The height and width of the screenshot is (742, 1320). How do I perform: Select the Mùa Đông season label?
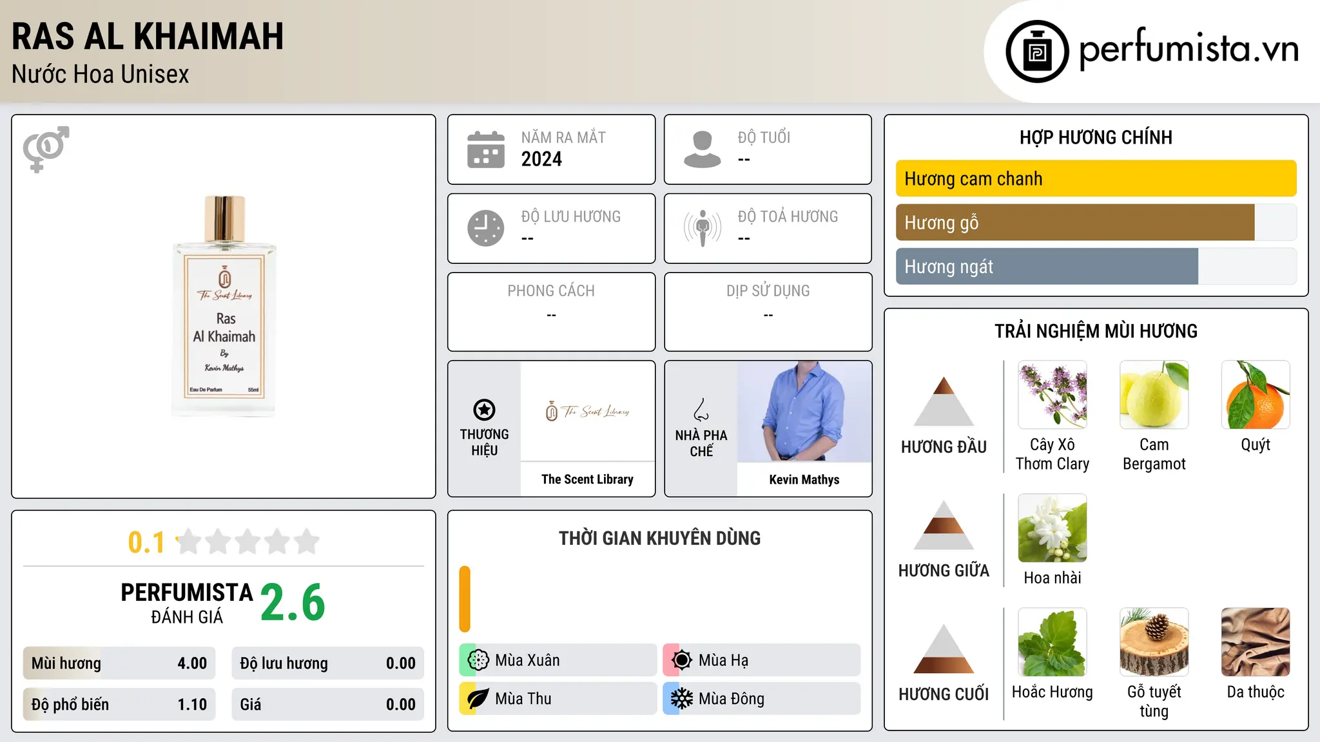pos(732,699)
